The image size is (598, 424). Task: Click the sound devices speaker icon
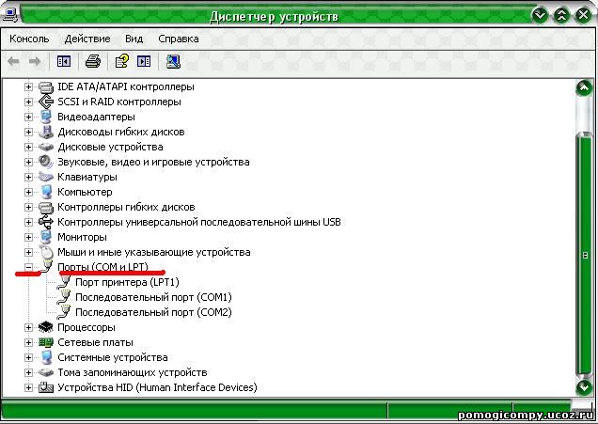point(46,162)
